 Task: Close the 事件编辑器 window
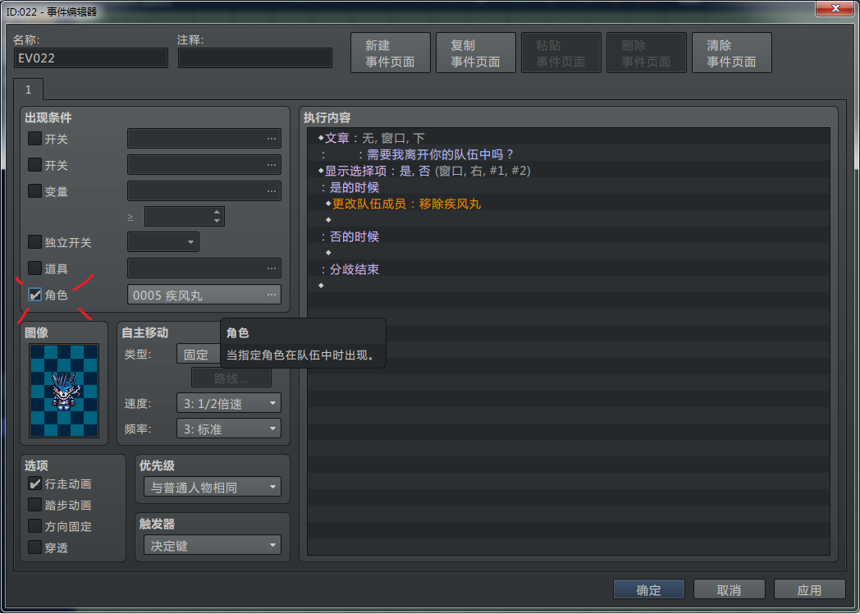[835, 8]
